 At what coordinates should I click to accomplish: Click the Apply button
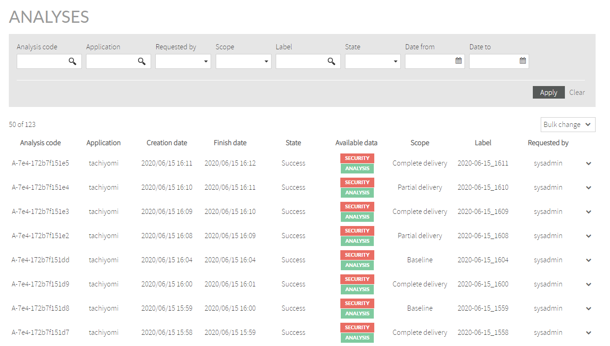tap(549, 92)
